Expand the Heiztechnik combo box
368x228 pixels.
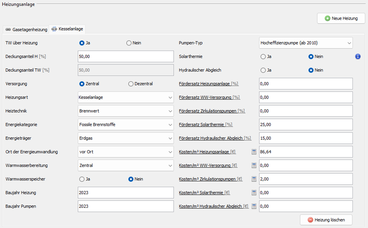pos(126,111)
